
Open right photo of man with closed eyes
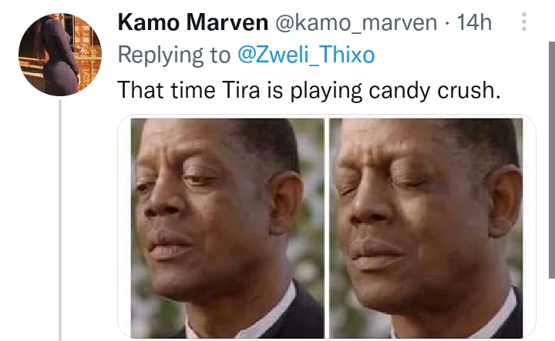coord(426,228)
